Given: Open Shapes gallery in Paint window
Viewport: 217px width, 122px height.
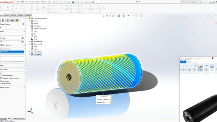Looking at the screenshot, I should pos(206,67).
